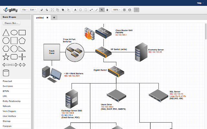Click the zoom out magnifier button
This screenshot has height=129, width=207.
[x=130, y=10]
